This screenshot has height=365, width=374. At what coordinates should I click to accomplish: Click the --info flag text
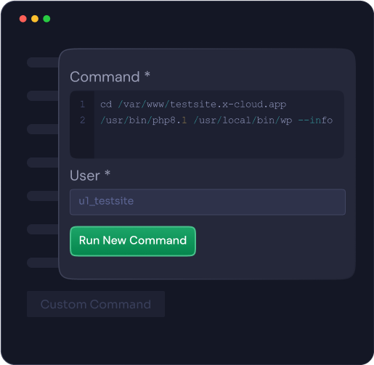[315, 120]
